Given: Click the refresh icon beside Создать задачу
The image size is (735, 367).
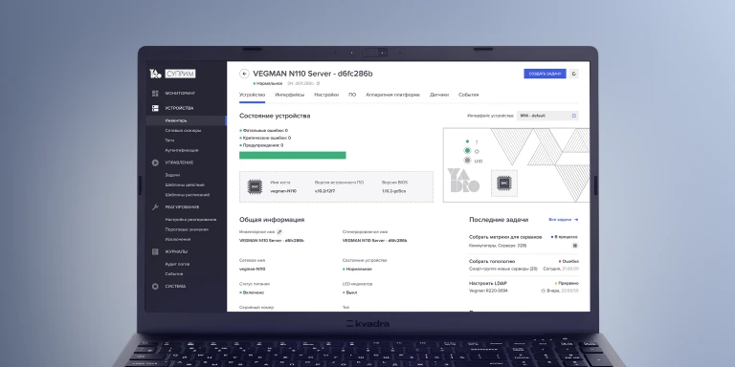Looking at the screenshot, I should [x=574, y=74].
